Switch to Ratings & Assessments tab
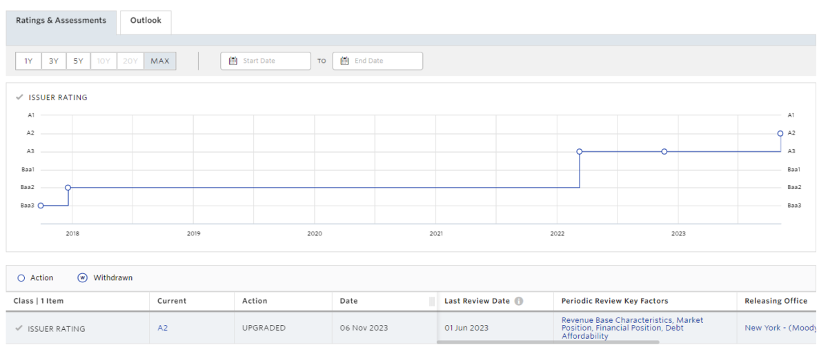The image size is (828, 354). pyautogui.click(x=61, y=21)
